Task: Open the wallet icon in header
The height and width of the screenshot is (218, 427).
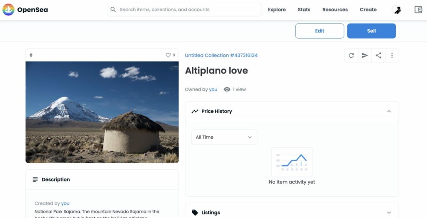Action: click(418, 10)
